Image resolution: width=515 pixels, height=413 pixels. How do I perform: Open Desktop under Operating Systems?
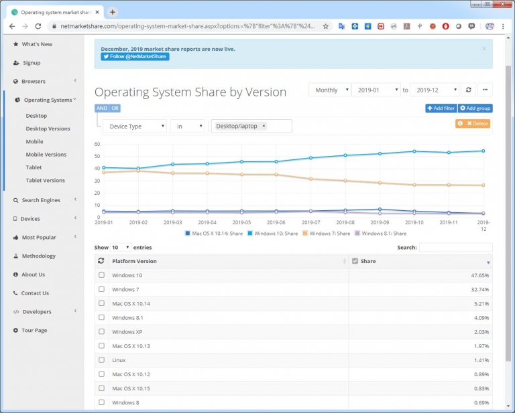pyautogui.click(x=36, y=116)
